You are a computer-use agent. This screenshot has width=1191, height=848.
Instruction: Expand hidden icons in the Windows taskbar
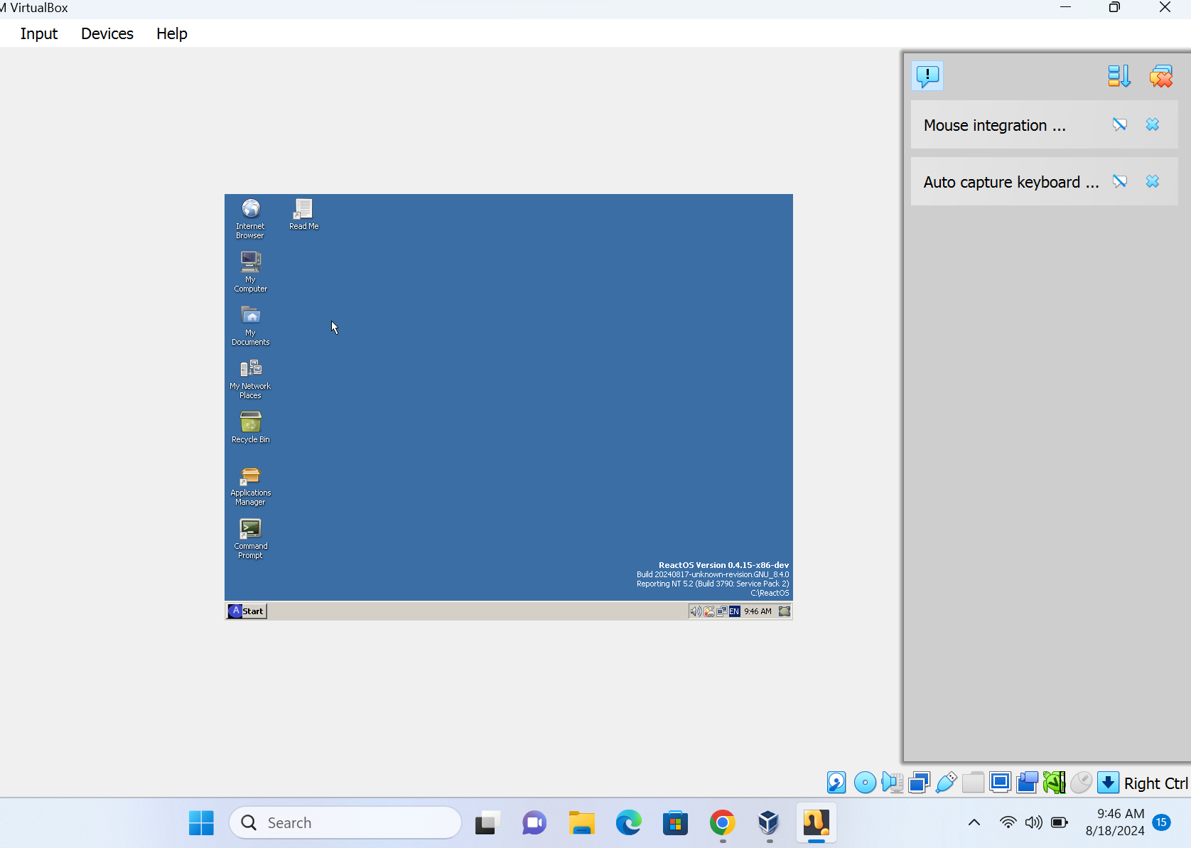coord(974,822)
